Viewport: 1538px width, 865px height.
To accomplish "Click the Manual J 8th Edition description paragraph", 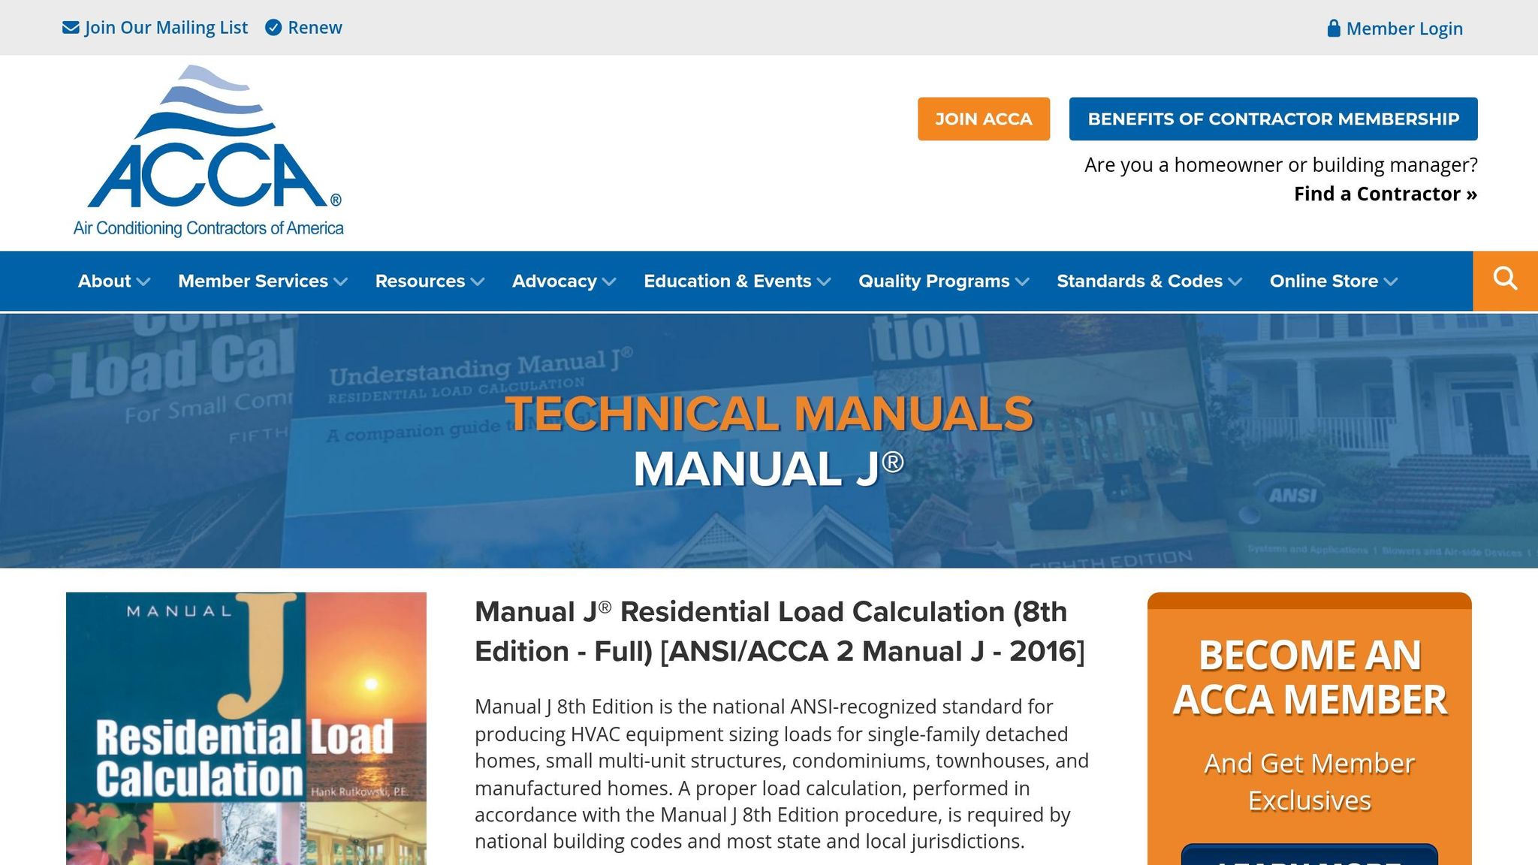I will click(782, 773).
